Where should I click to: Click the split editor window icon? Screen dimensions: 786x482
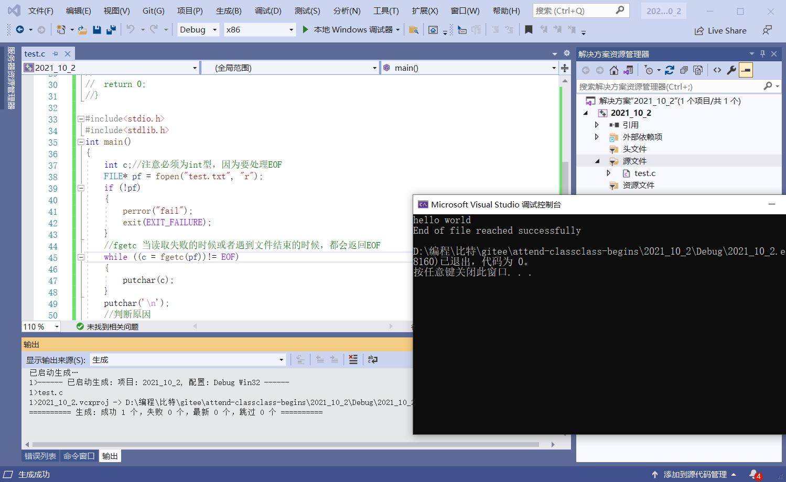[x=565, y=68]
